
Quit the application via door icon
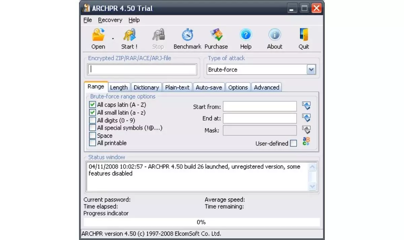pos(304,35)
